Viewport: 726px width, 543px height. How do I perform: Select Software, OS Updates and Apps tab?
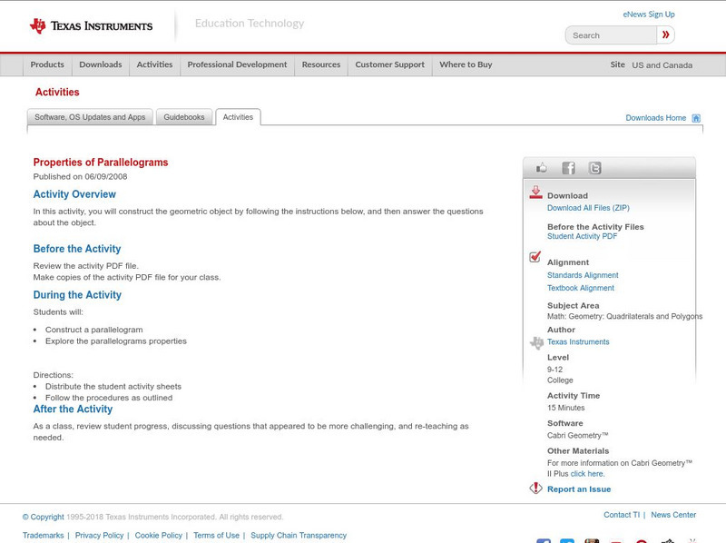click(x=90, y=117)
